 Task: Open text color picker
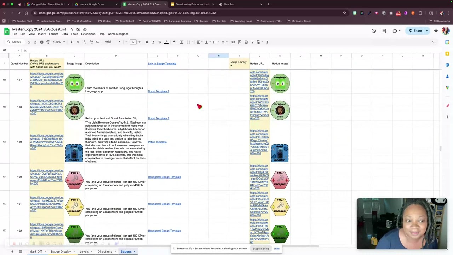pos(166,42)
